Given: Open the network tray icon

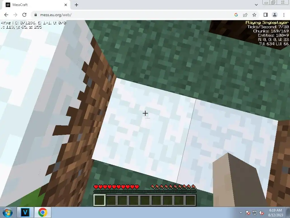Looking at the screenshot, I should pos(255,213).
